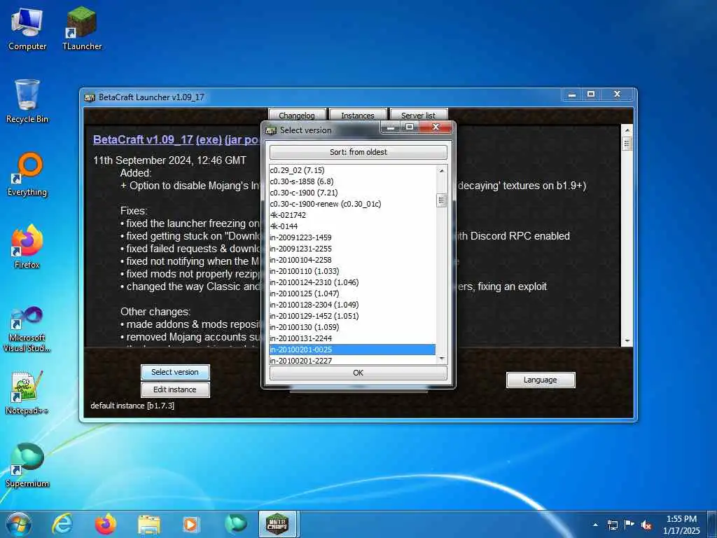
Task: Click the Select version button
Action: click(175, 372)
